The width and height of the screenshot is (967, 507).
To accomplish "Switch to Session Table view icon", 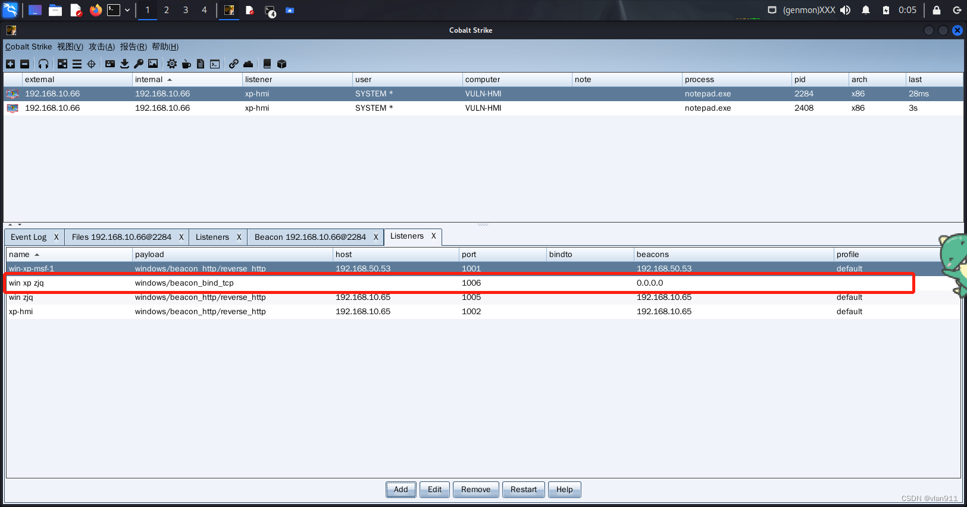I will coord(77,64).
